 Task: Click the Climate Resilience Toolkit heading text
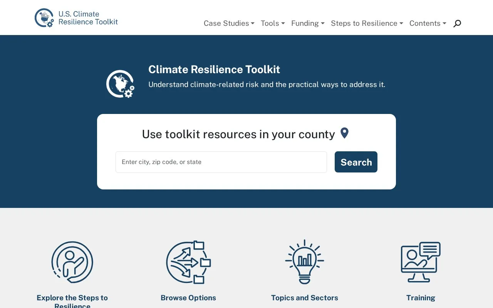(214, 69)
